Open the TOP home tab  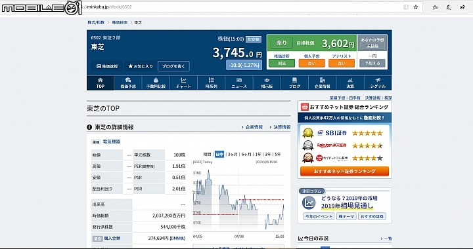(x=100, y=83)
